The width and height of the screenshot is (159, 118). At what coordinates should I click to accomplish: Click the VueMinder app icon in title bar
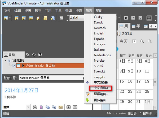[x=4, y=3]
